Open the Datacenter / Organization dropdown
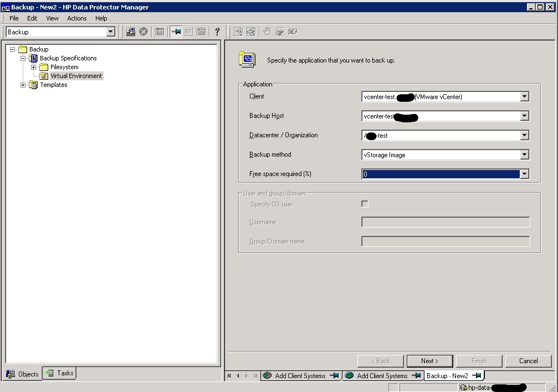Viewport: 558px width, 392px height. point(524,136)
